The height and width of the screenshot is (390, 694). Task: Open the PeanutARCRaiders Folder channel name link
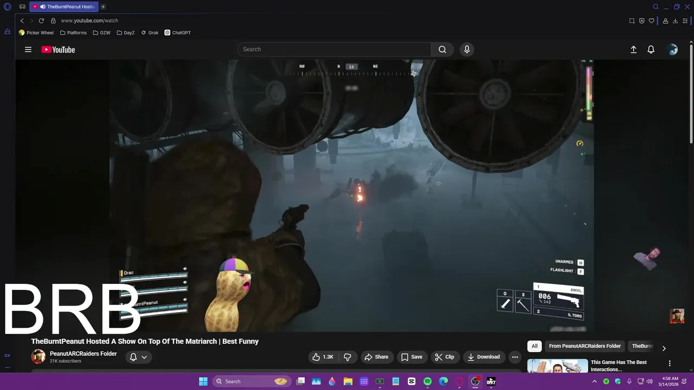(83, 354)
